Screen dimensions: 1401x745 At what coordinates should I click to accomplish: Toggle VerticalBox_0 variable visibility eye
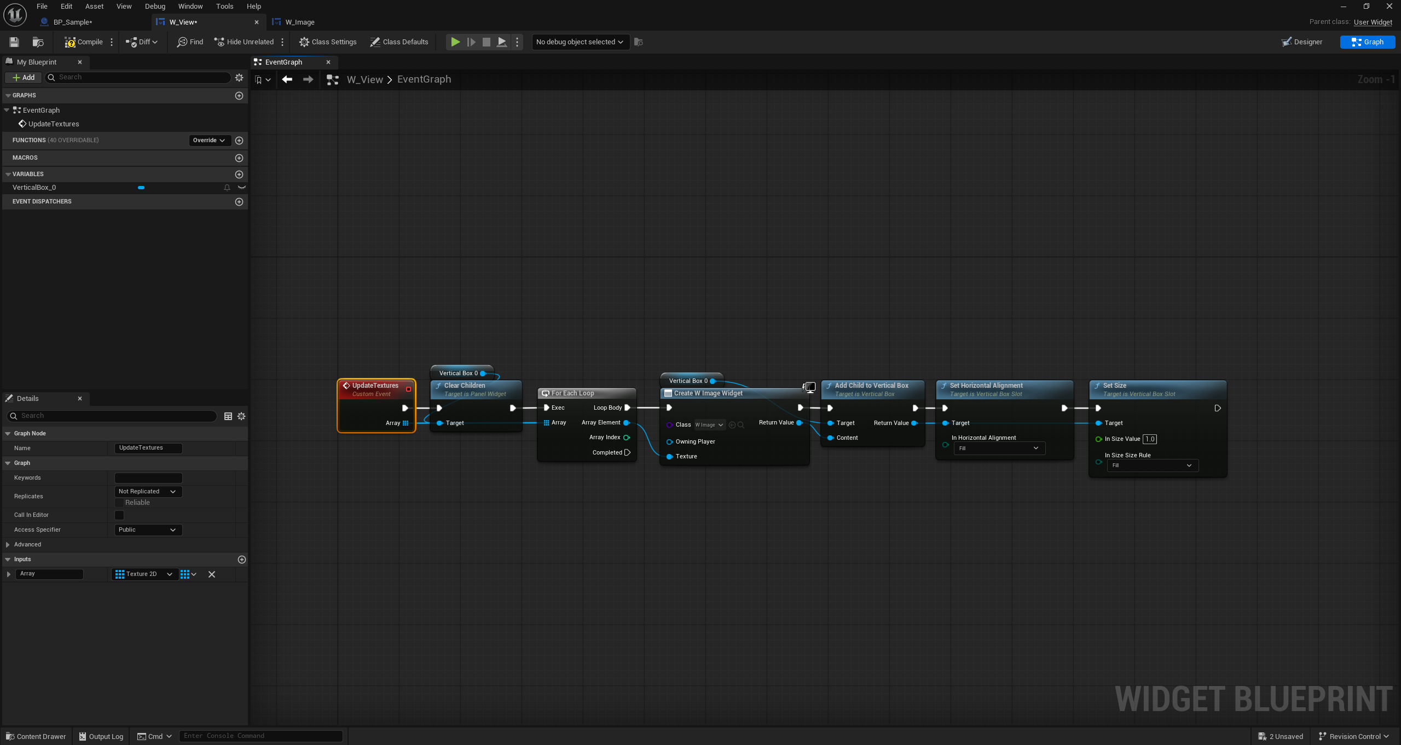[x=241, y=188]
